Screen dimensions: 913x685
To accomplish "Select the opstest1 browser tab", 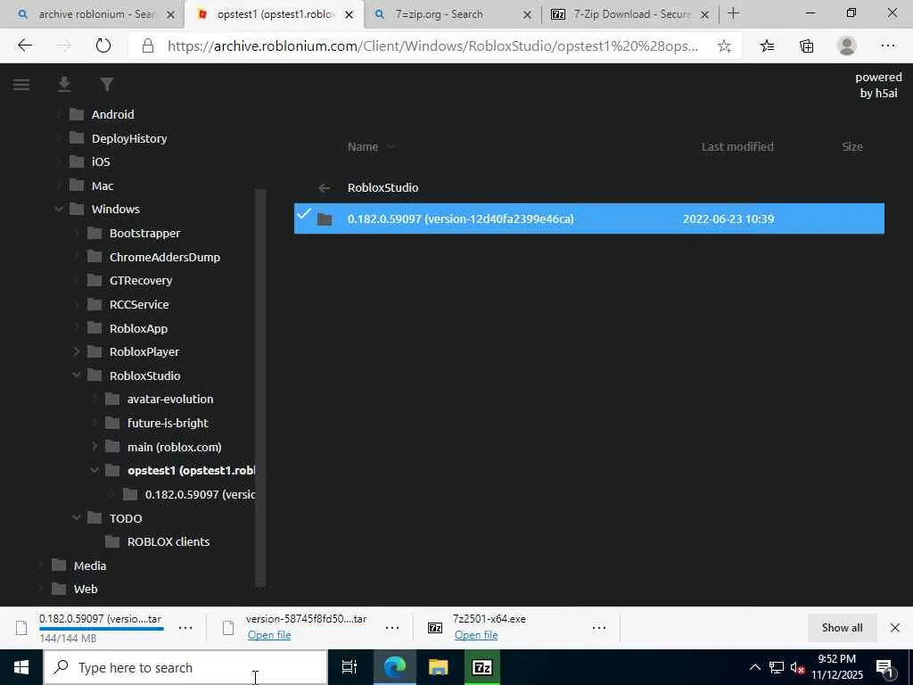I will click(x=275, y=14).
